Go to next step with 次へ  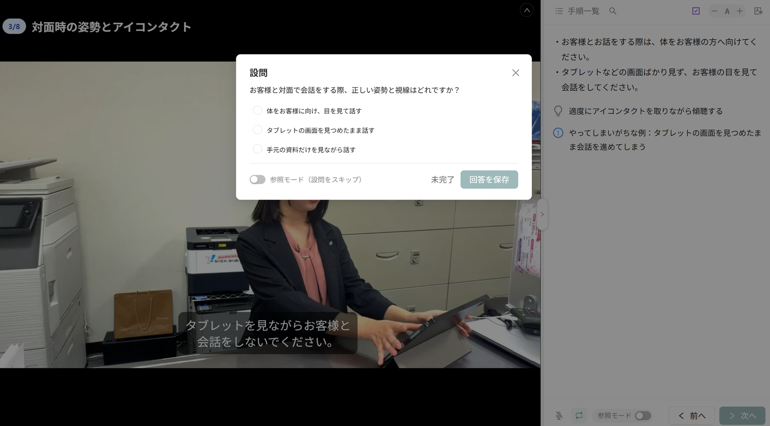[742, 416]
